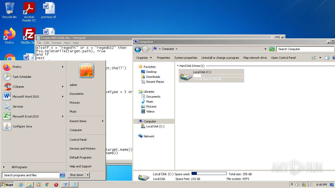The image size is (335, 188).
Task: Expand Microsoft Word 2010 jump list arrow
Action: pyautogui.click(x=63, y=97)
